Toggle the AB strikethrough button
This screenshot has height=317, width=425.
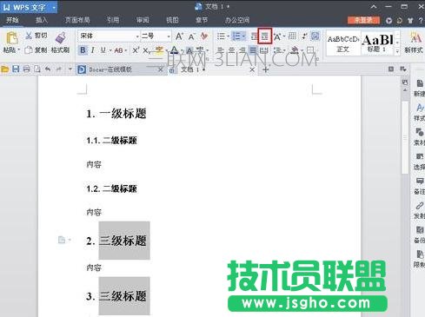[118, 50]
